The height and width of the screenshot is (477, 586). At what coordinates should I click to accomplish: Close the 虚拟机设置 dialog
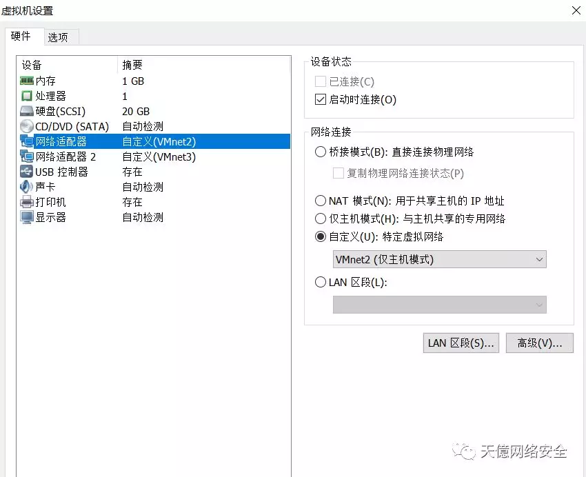click(576, 10)
